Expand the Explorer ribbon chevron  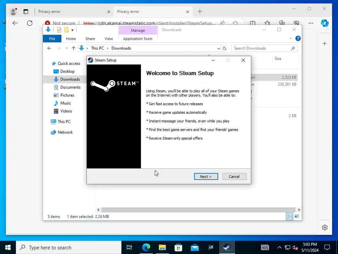[290, 38]
